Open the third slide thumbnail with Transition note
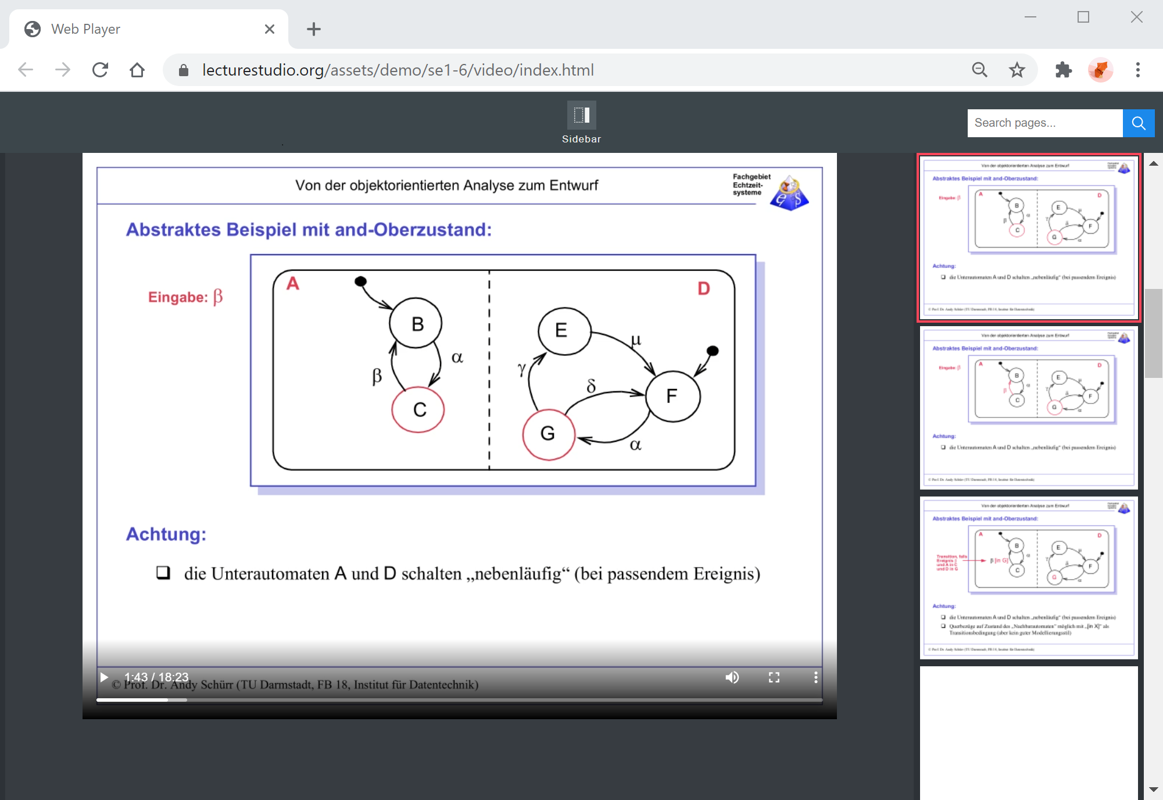The height and width of the screenshot is (800, 1163). click(1029, 578)
